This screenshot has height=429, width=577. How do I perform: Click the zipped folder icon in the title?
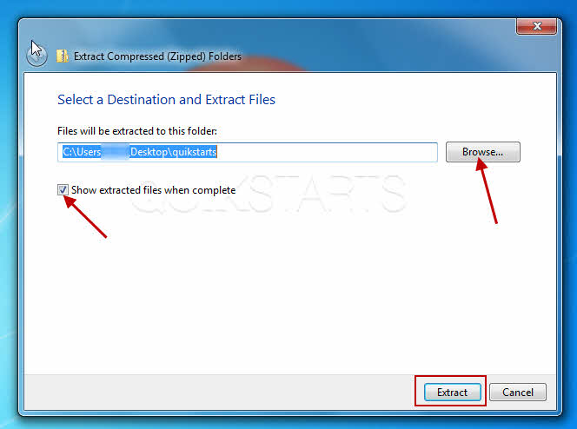click(x=63, y=56)
